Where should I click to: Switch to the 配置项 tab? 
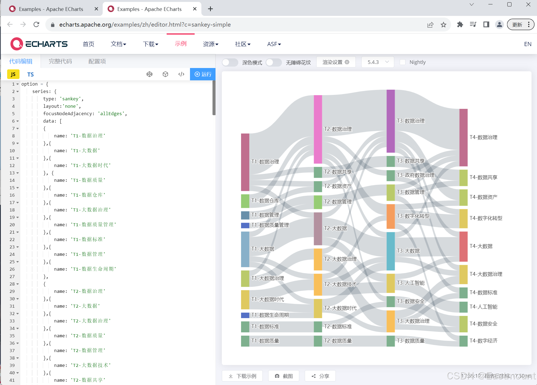tap(97, 61)
